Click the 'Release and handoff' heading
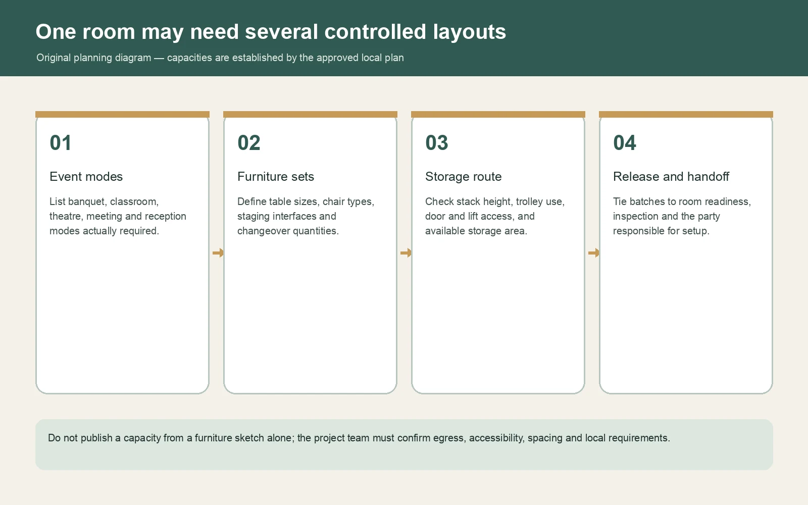Image resolution: width=808 pixels, height=505 pixels. [x=671, y=177]
